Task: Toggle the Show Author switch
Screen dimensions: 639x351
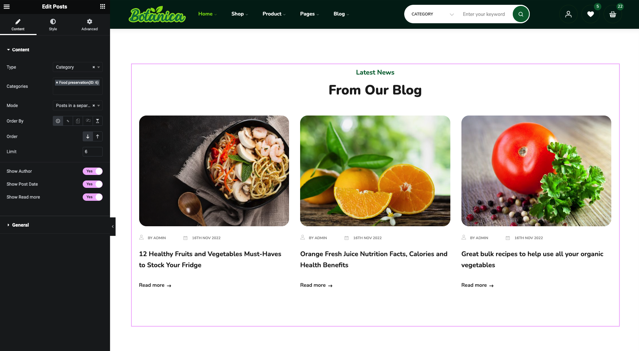Action: click(x=93, y=171)
